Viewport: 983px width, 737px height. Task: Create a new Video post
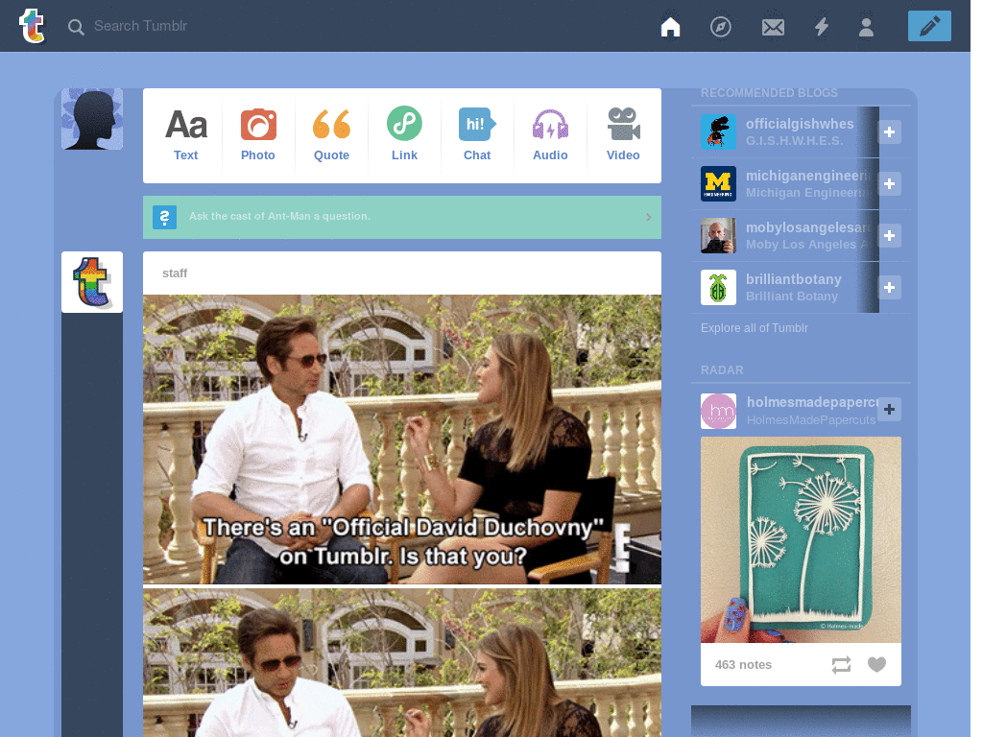pyautogui.click(x=623, y=134)
